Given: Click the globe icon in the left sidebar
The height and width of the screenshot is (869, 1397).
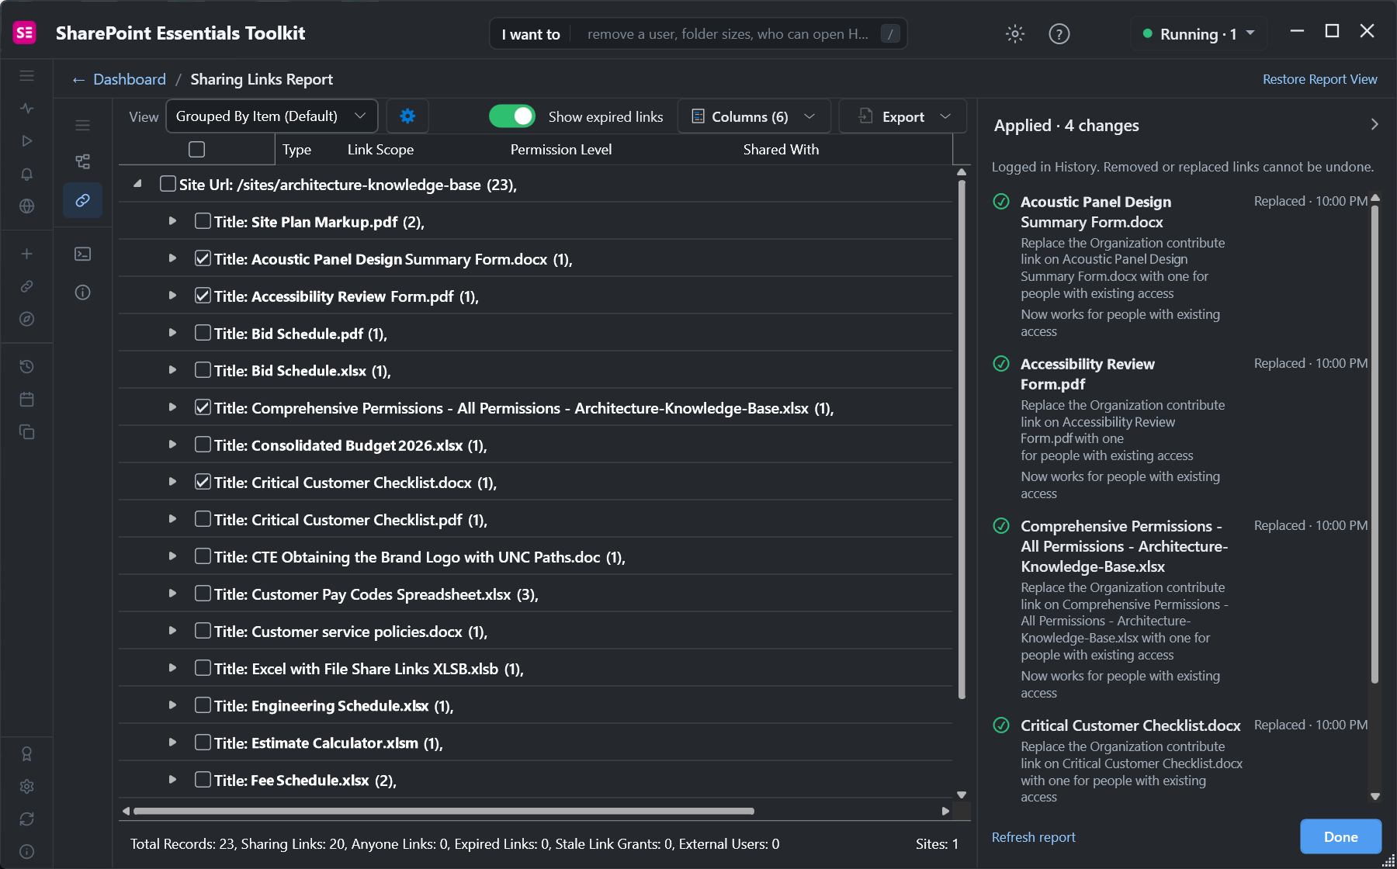Looking at the screenshot, I should click(27, 206).
